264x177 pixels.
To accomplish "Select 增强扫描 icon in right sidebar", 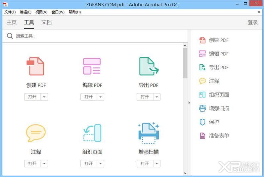I will click(x=202, y=108).
